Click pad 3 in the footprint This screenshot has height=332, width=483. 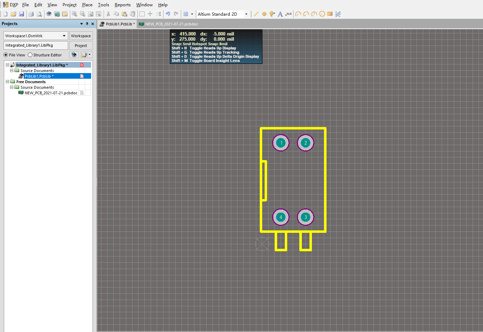pos(306,217)
